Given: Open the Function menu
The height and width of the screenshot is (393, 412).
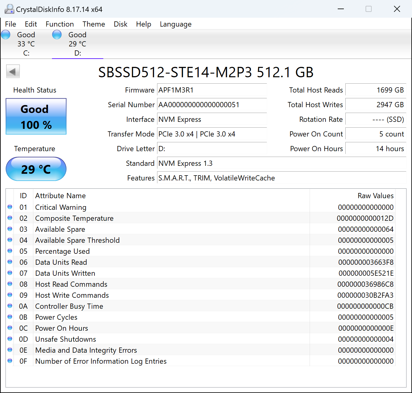Looking at the screenshot, I should point(60,24).
